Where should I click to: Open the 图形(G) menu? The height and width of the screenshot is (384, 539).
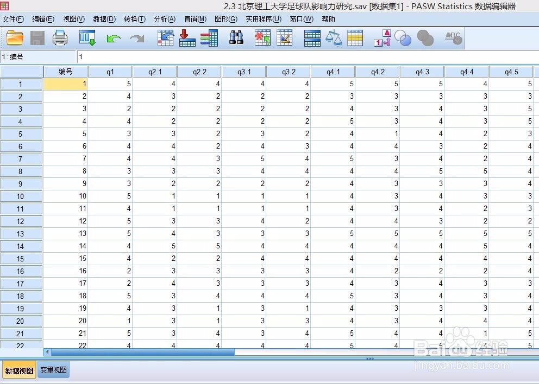(x=226, y=19)
